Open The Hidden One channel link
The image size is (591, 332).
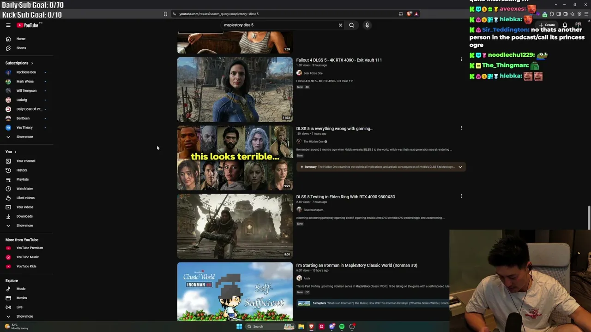click(314, 142)
